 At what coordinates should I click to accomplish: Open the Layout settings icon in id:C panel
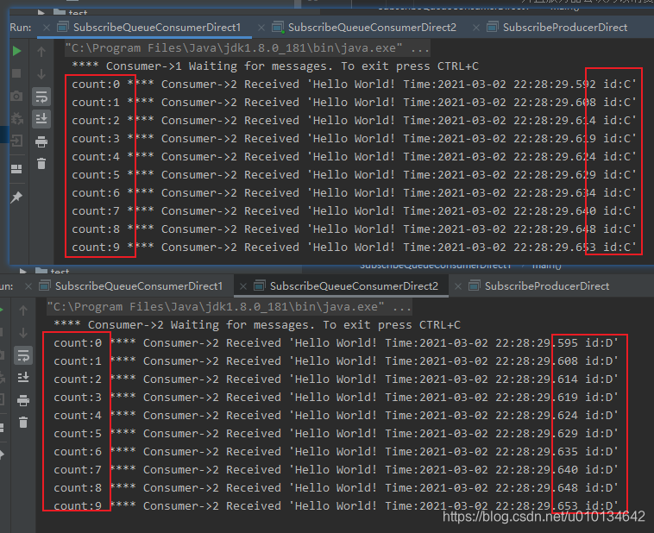[x=16, y=168]
